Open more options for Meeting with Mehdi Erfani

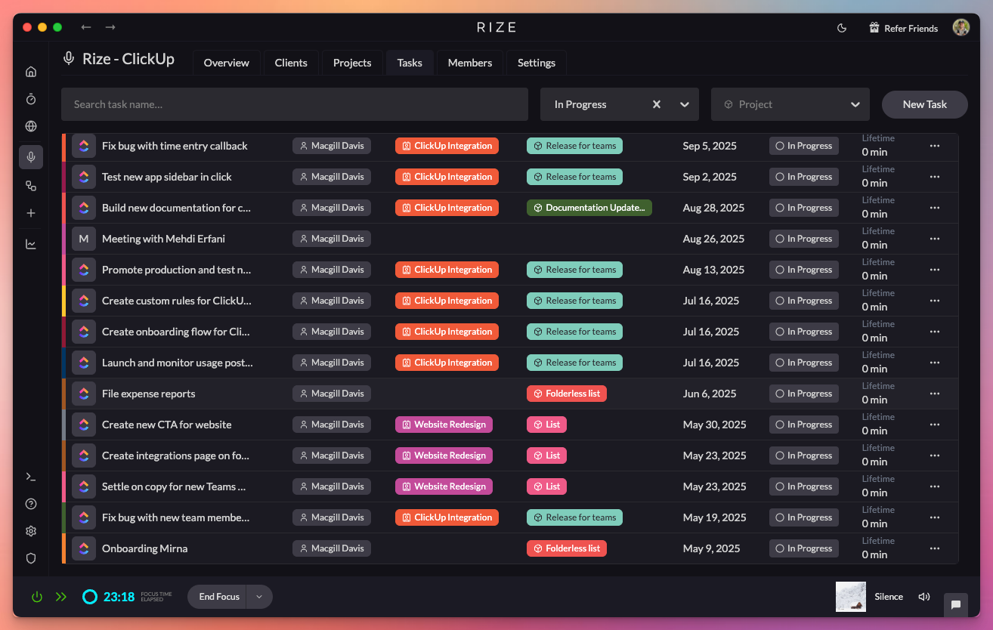pos(935,239)
